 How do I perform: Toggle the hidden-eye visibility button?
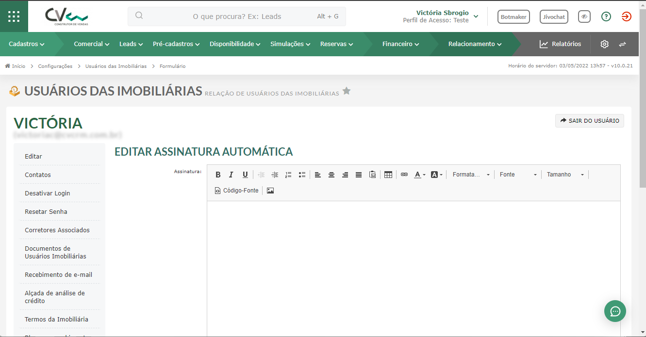coord(584,16)
